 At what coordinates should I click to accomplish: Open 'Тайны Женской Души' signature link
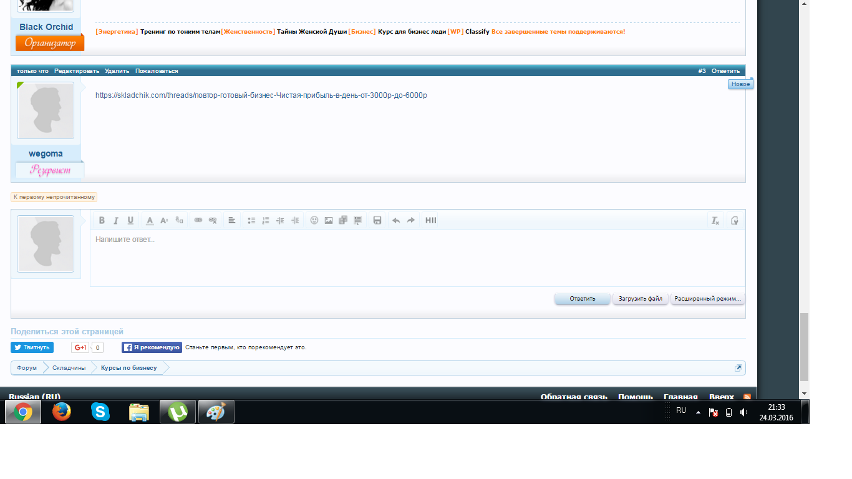click(x=312, y=31)
